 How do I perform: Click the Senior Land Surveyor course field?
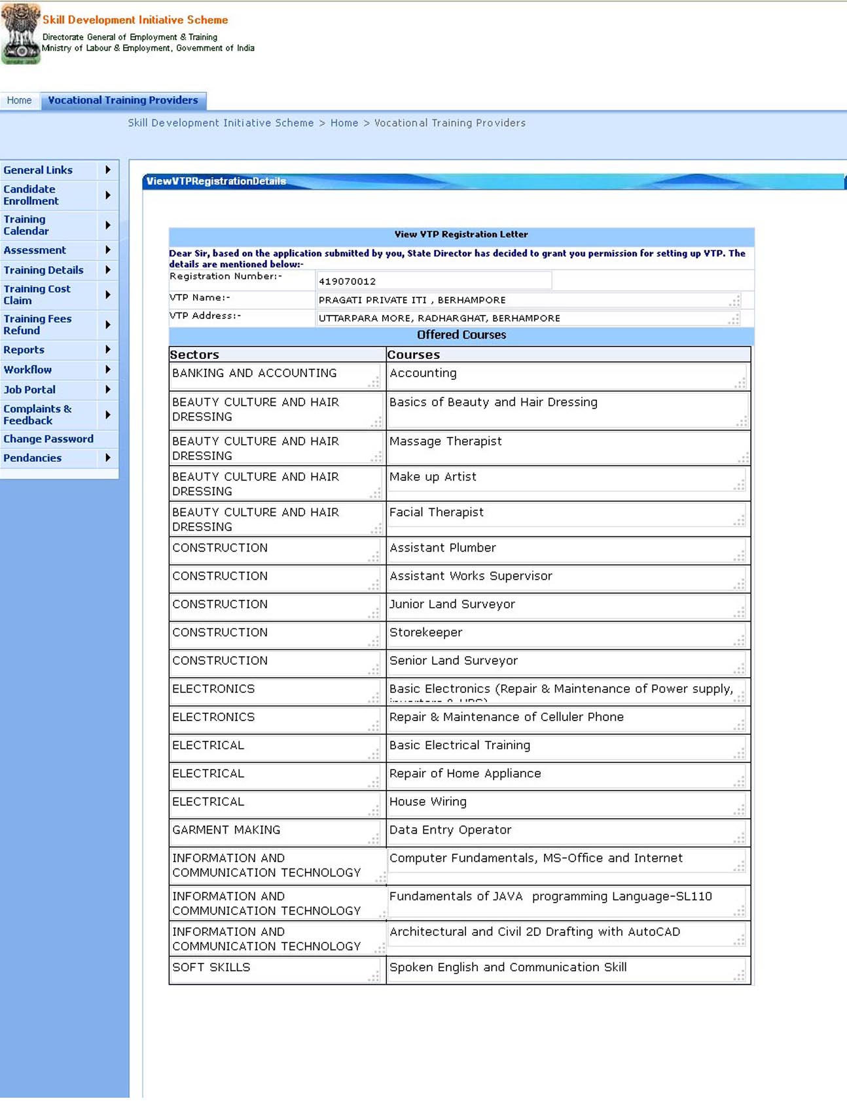click(568, 663)
